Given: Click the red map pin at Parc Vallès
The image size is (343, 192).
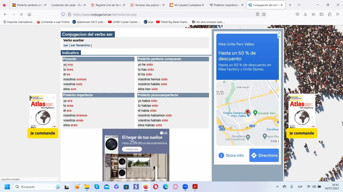Looking at the screenshot, I should pos(248,113).
